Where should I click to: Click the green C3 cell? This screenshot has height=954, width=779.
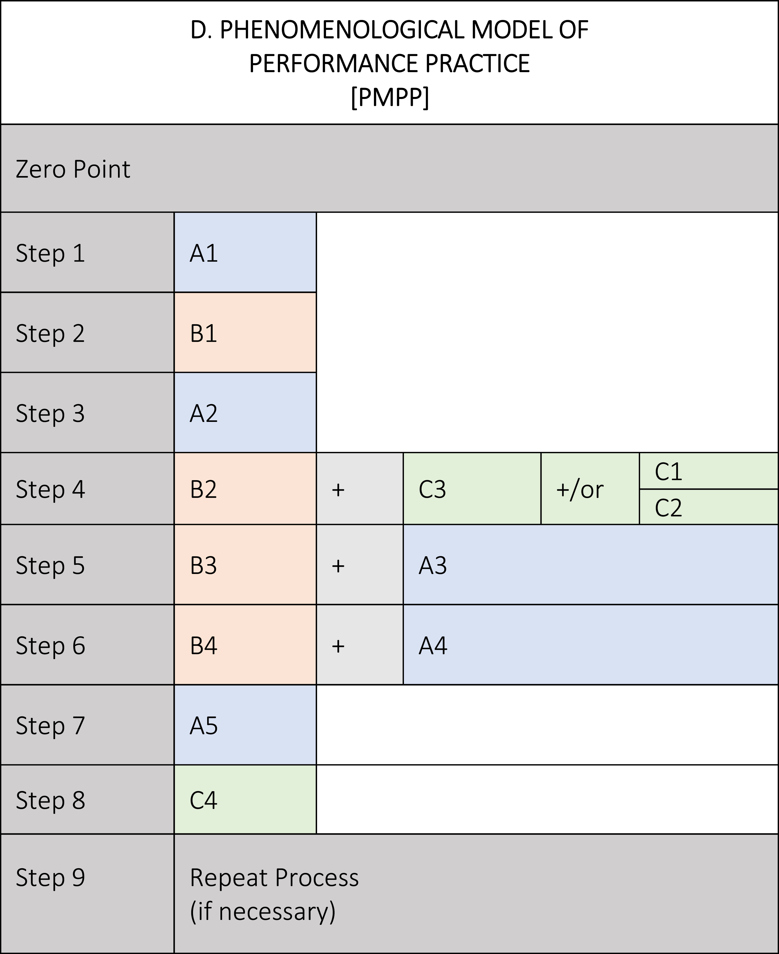pyautogui.click(x=472, y=489)
